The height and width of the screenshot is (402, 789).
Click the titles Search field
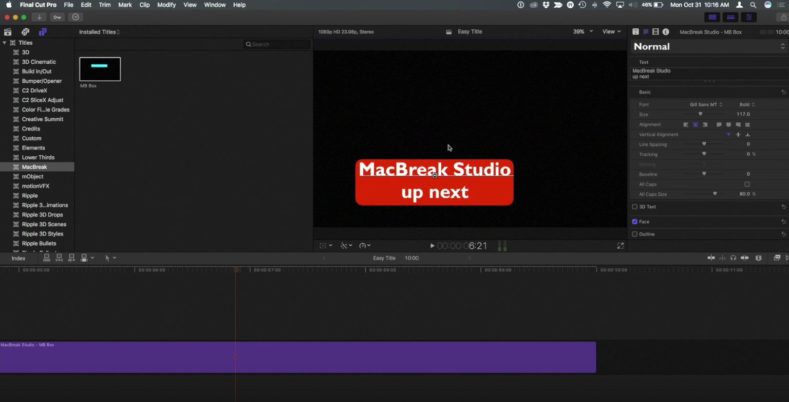(x=277, y=44)
